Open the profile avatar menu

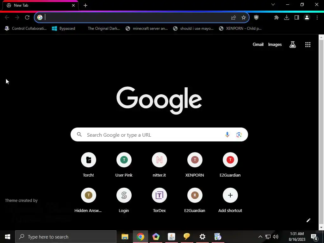pyautogui.click(x=307, y=18)
